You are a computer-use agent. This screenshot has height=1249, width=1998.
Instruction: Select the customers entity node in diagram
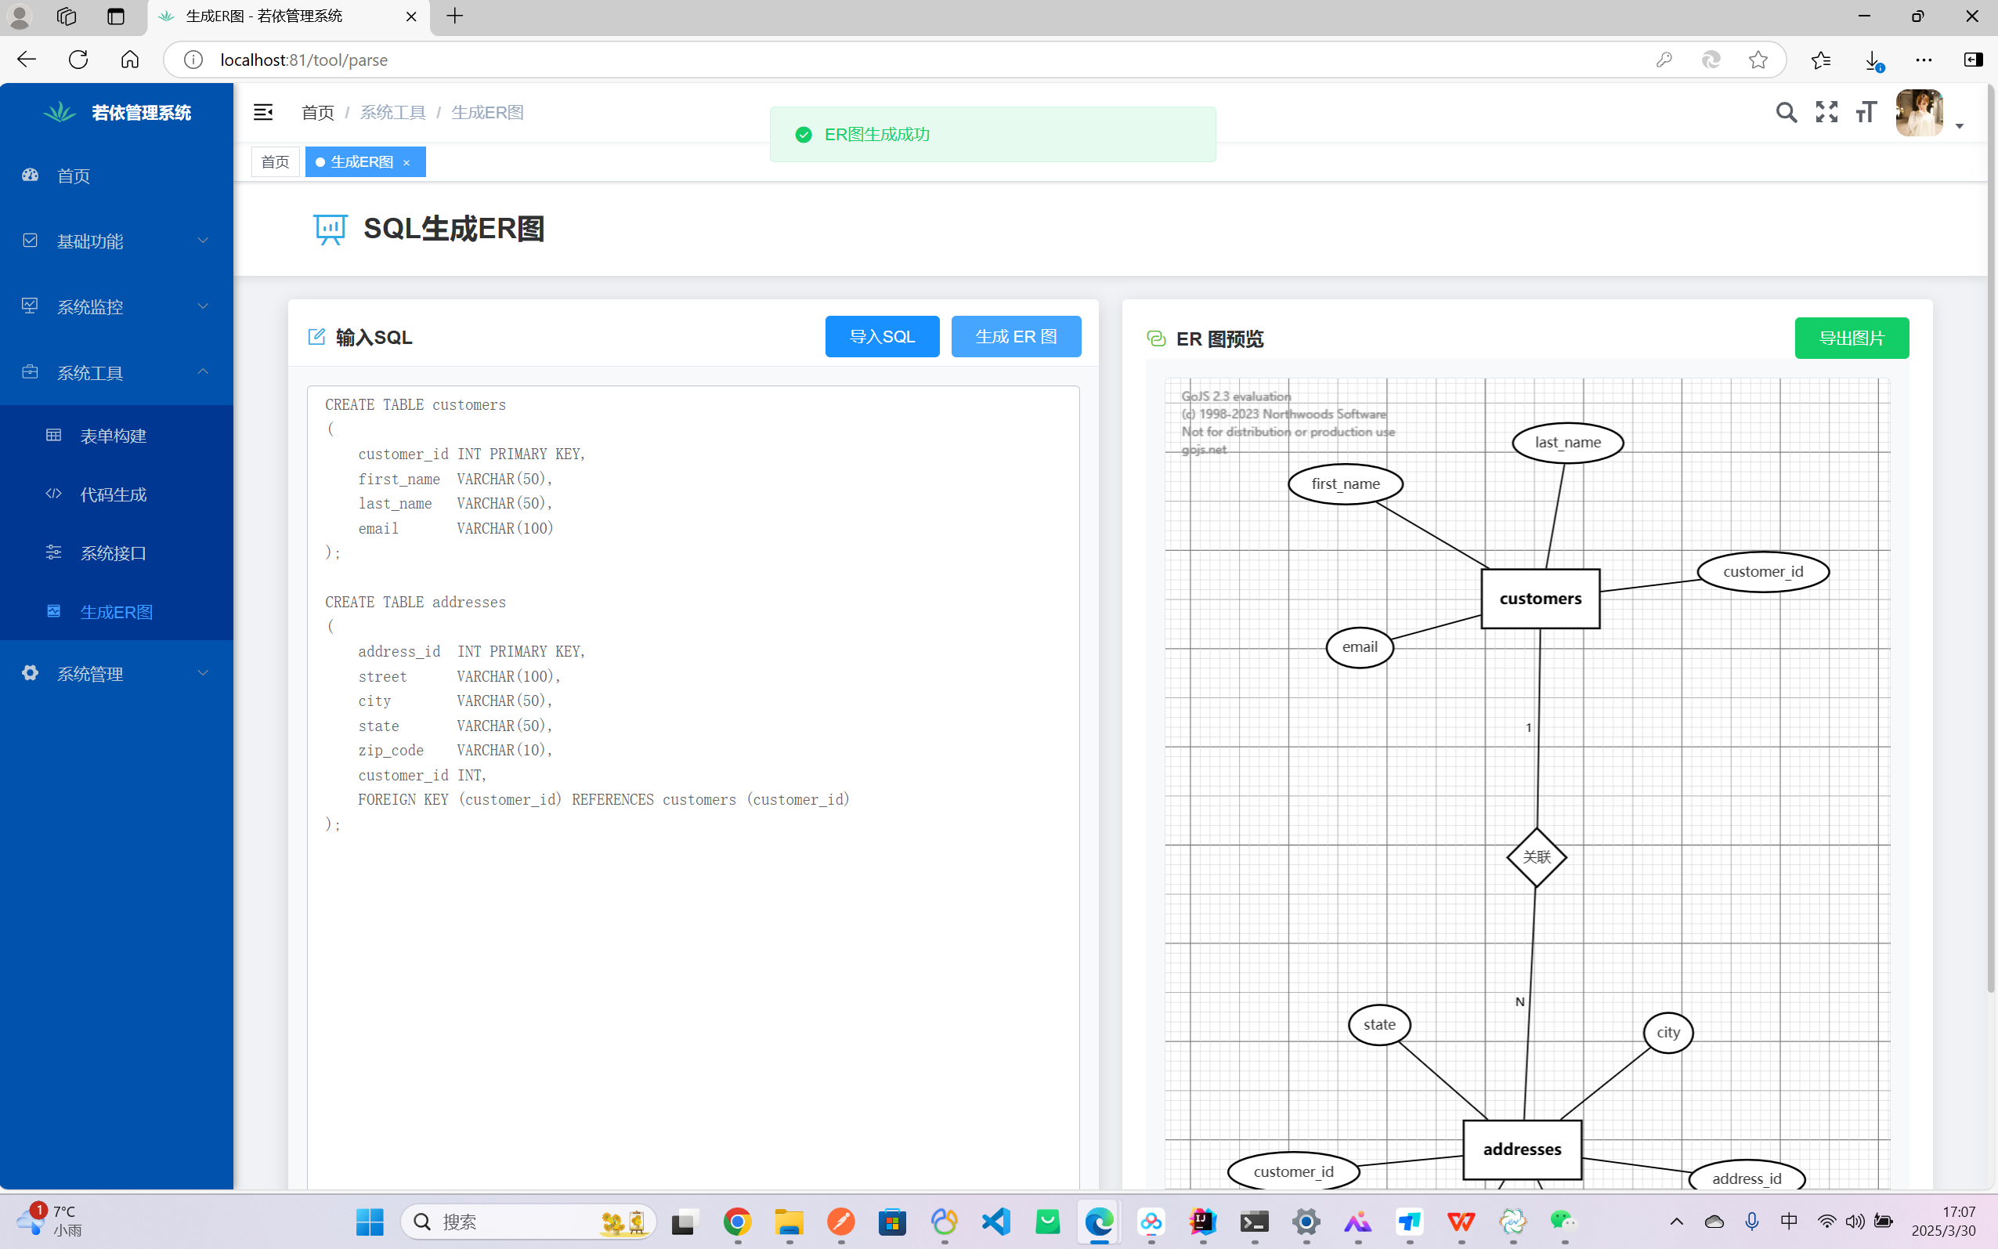[x=1540, y=599]
